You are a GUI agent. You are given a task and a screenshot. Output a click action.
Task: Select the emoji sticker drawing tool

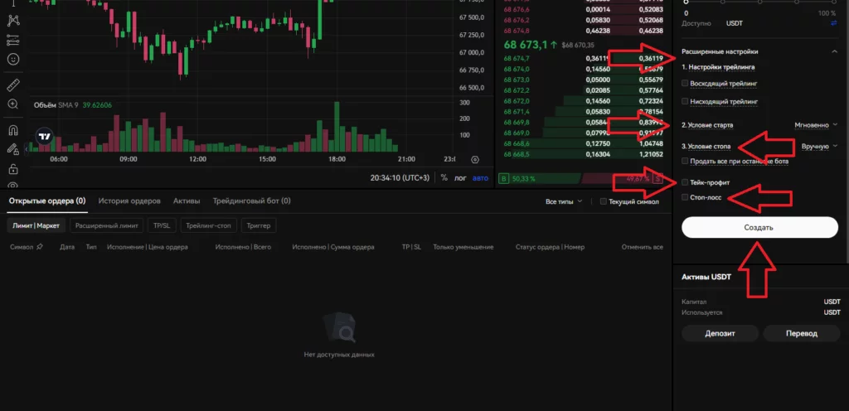pos(13,59)
